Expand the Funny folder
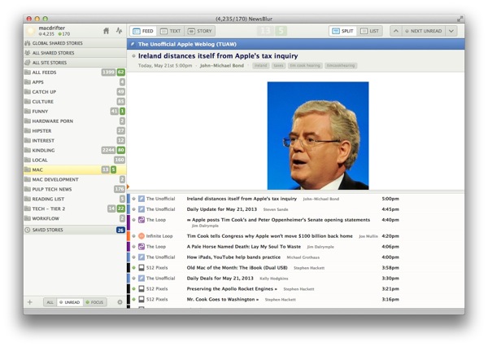This screenshot has height=347, width=488. tap(75, 112)
